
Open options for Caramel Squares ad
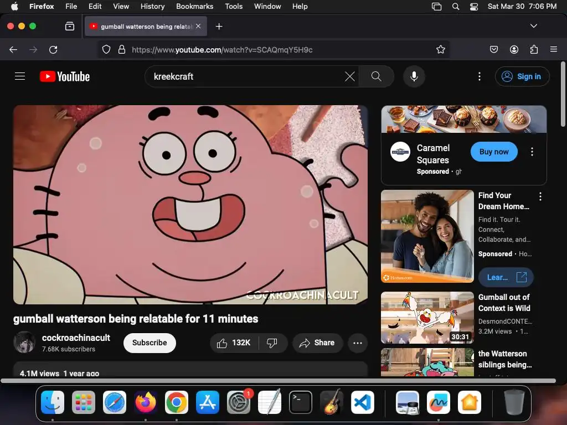[x=532, y=152]
